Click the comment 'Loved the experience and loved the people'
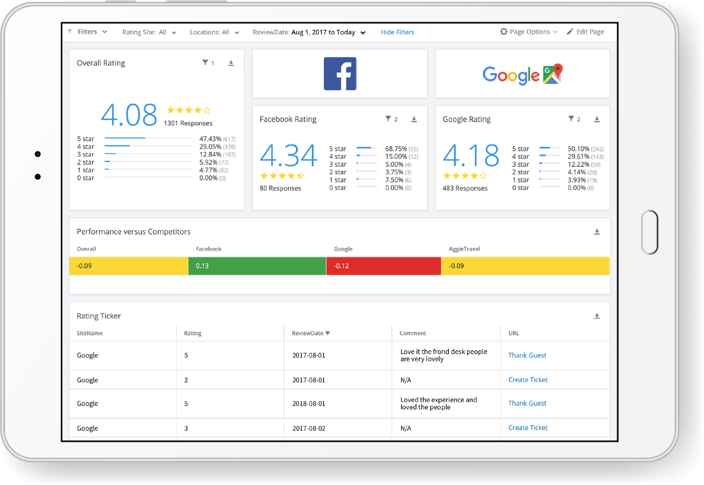 pyautogui.click(x=439, y=404)
